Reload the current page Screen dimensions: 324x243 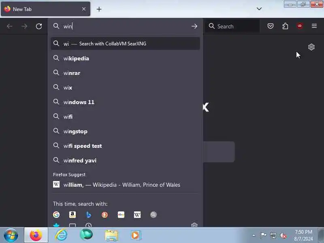39,26
